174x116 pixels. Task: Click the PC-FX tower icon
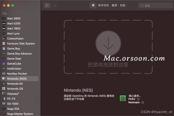[x=4, y=99]
